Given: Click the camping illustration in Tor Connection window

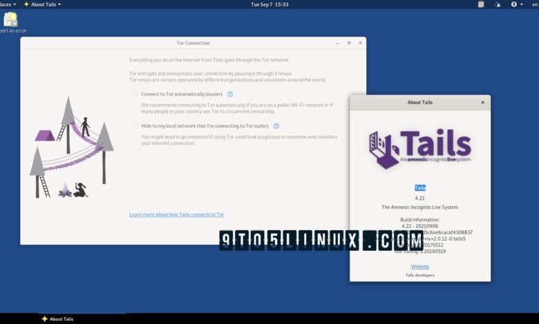Looking at the screenshot, I should [71, 148].
